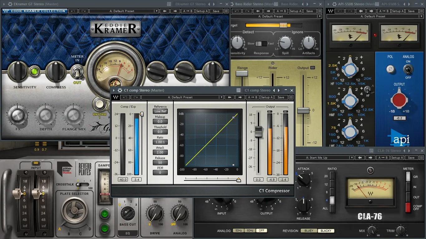Select BLUEY revision on CLA-76

coord(309,231)
